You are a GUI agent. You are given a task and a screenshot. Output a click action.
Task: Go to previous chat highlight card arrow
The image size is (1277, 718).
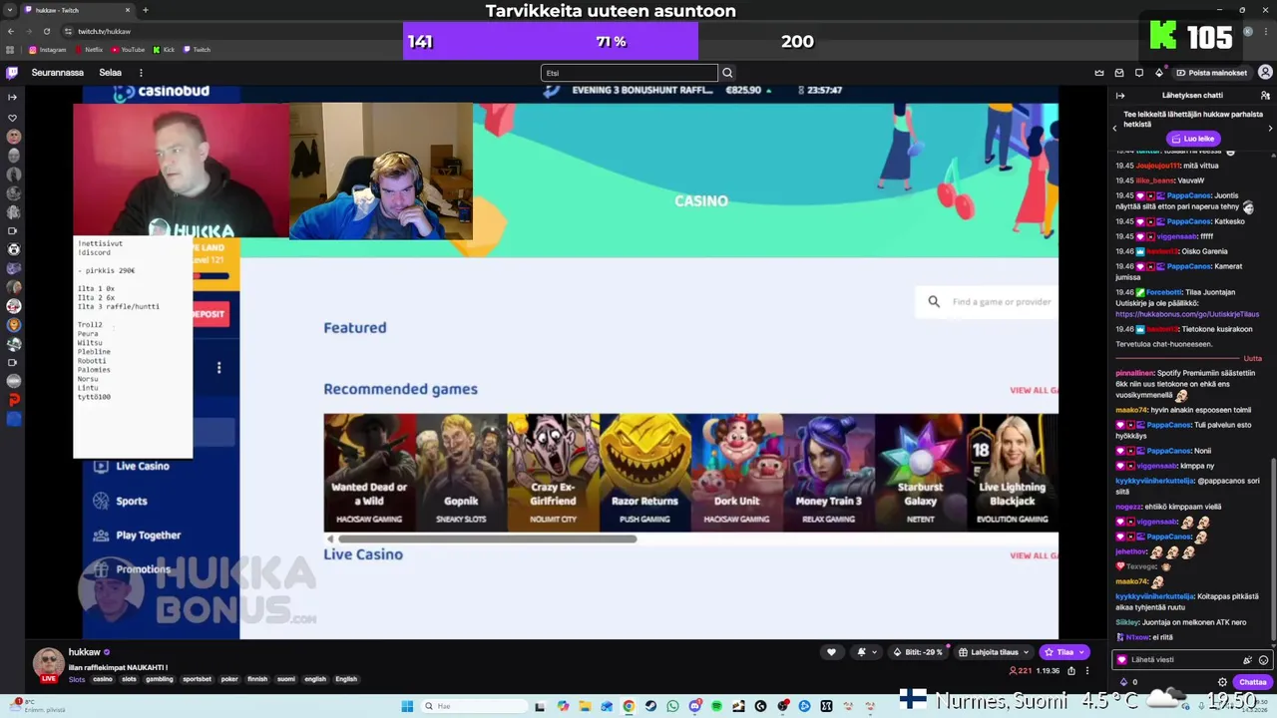pyautogui.click(x=1115, y=129)
